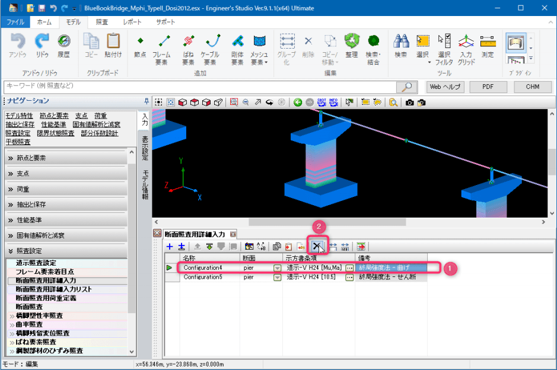Open 断面 dropdown for Configuration5 row
Image resolution: width=557 pixels, height=370 pixels.
(277, 277)
